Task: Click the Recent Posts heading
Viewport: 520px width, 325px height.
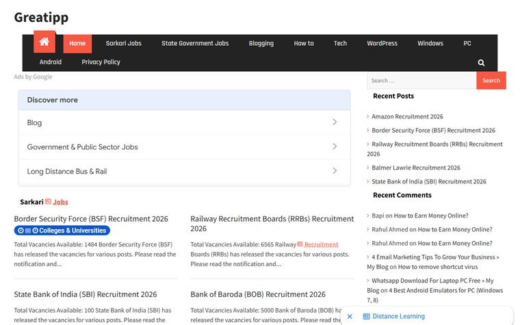Action: pyautogui.click(x=393, y=96)
